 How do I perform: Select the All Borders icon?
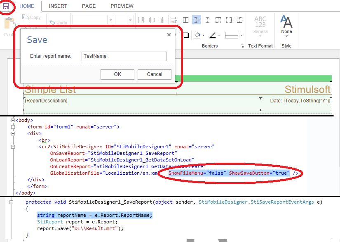185,20
